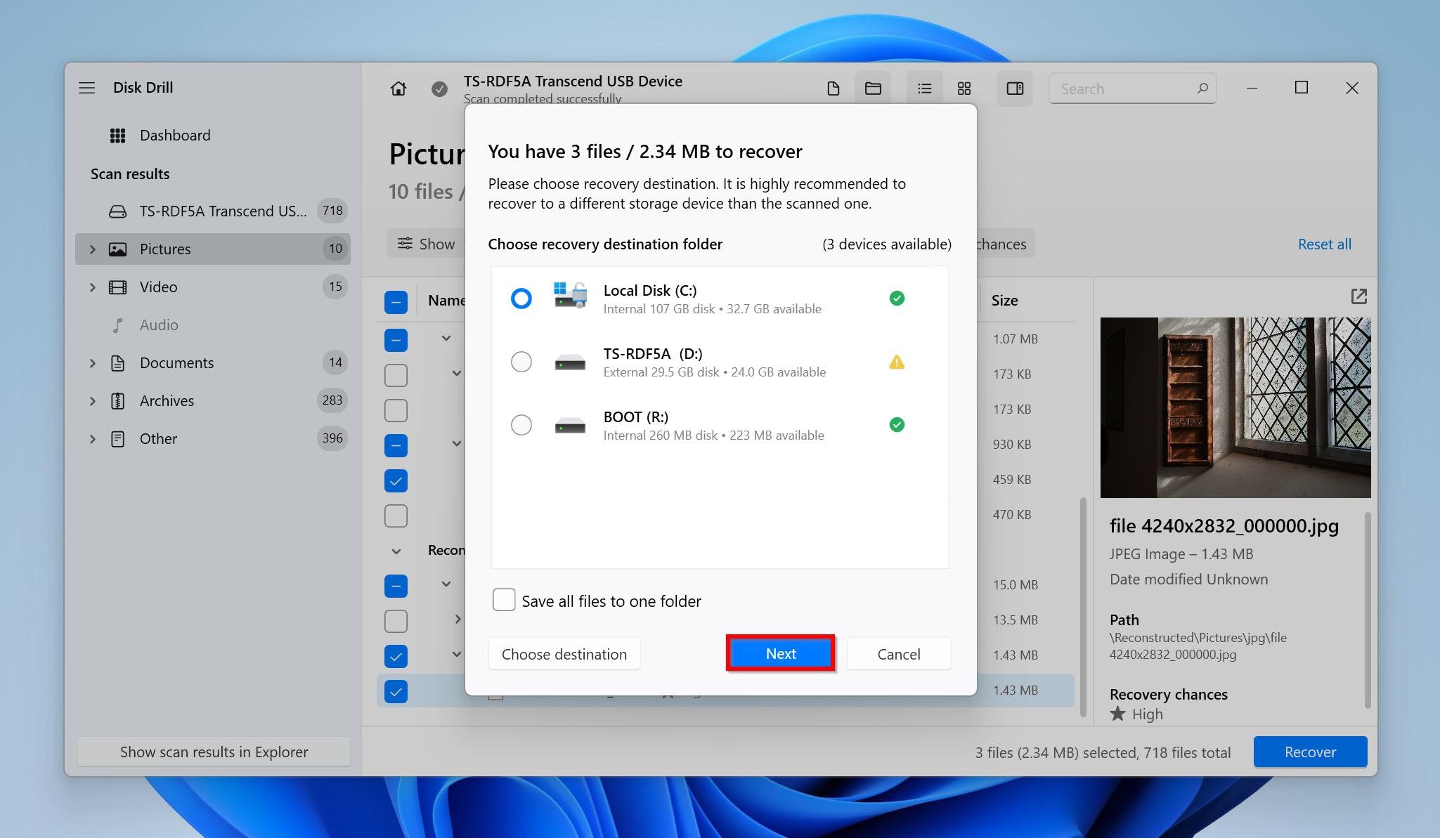Viewport: 1440px width, 838px height.
Task: Select TS-RDF5A D: as recovery destination
Action: tap(520, 361)
